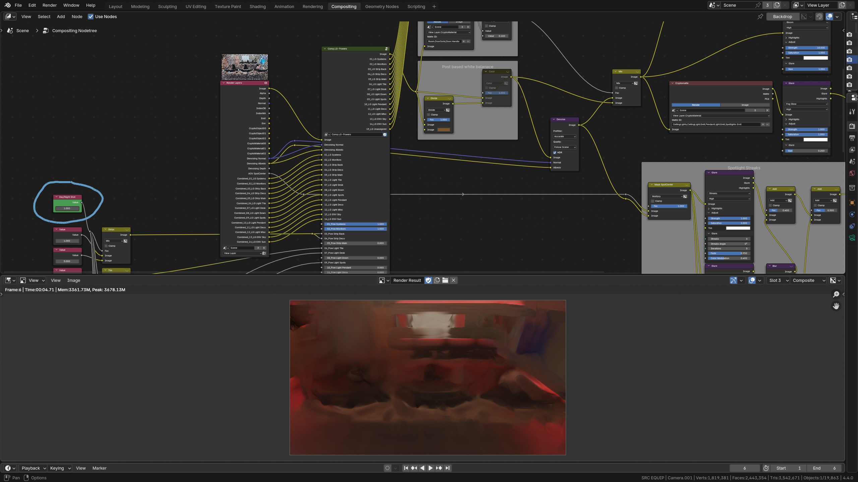Open Denoise Prefilter Accurate dropdown
The image size is (858, 482).
coord(565,137)
